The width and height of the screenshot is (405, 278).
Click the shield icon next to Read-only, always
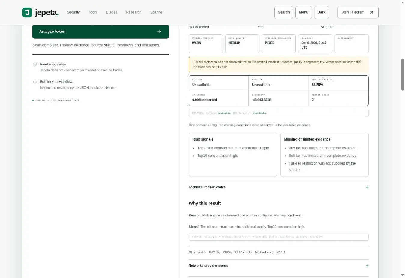[x=35, y=64]
